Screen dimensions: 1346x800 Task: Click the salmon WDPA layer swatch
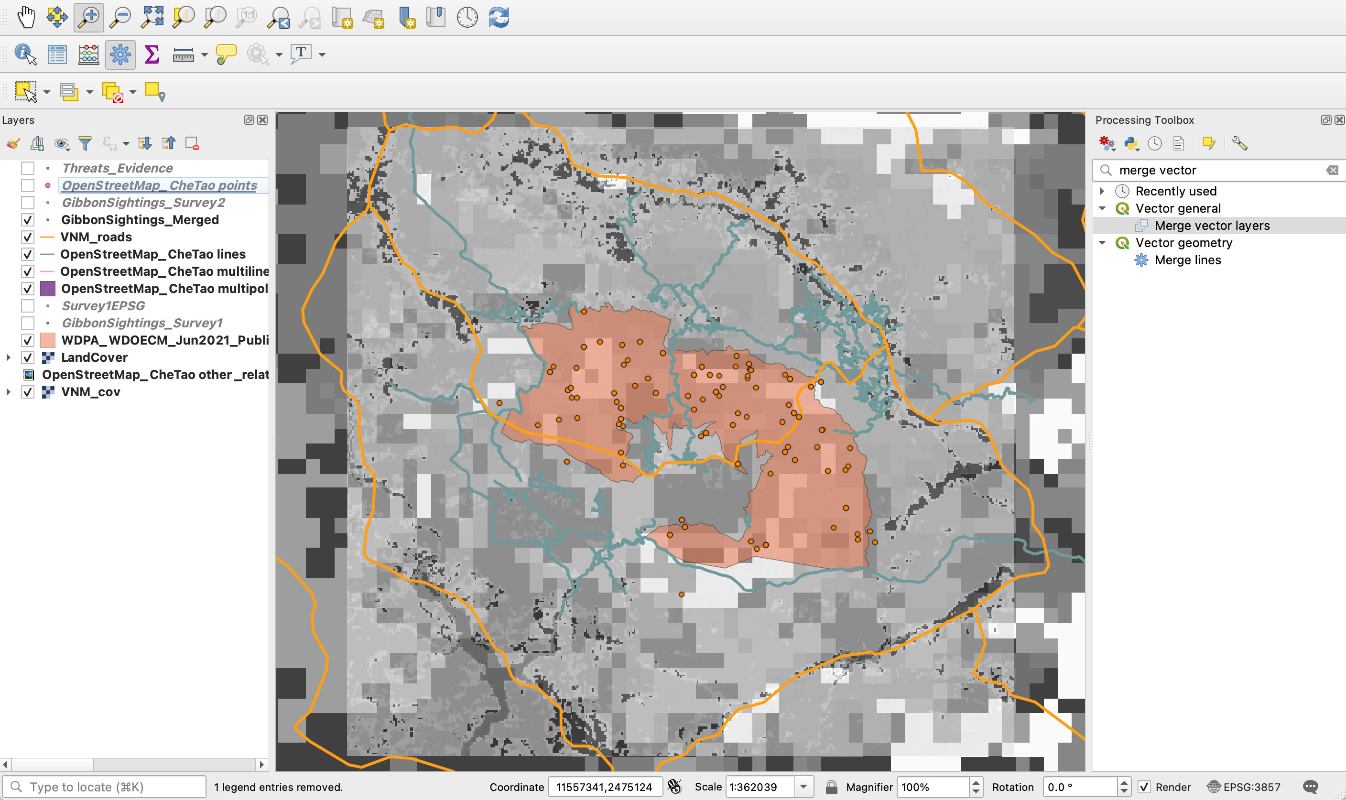click(x=48, y=340)
